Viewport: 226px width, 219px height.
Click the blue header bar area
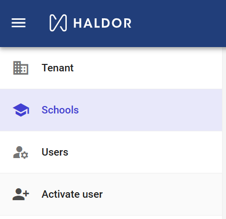[x=178, y=23]
